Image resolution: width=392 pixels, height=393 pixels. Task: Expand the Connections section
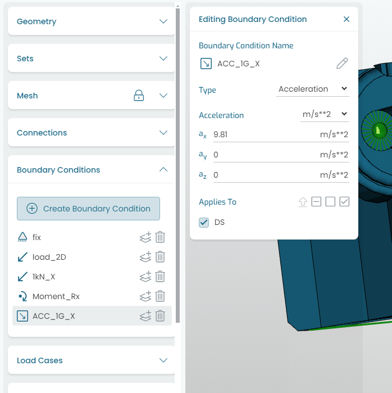coord(163,133)
